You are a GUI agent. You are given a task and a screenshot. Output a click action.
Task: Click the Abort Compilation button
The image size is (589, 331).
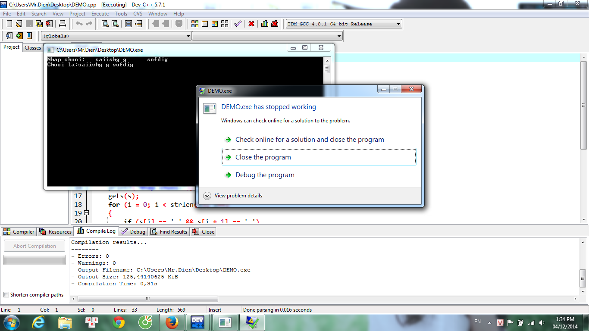click(34, 246)
